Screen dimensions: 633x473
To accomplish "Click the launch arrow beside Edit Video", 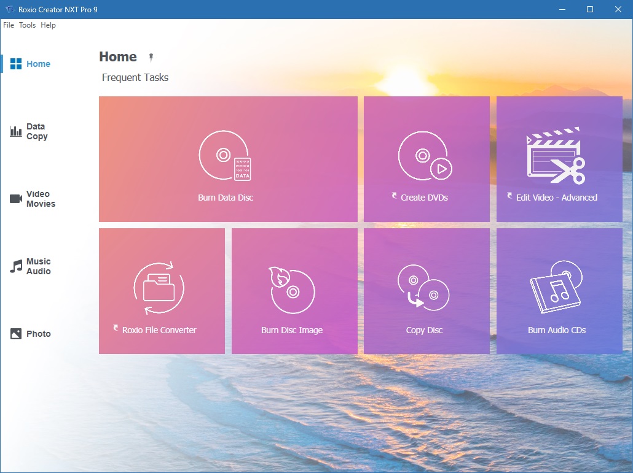I will 510,196.
